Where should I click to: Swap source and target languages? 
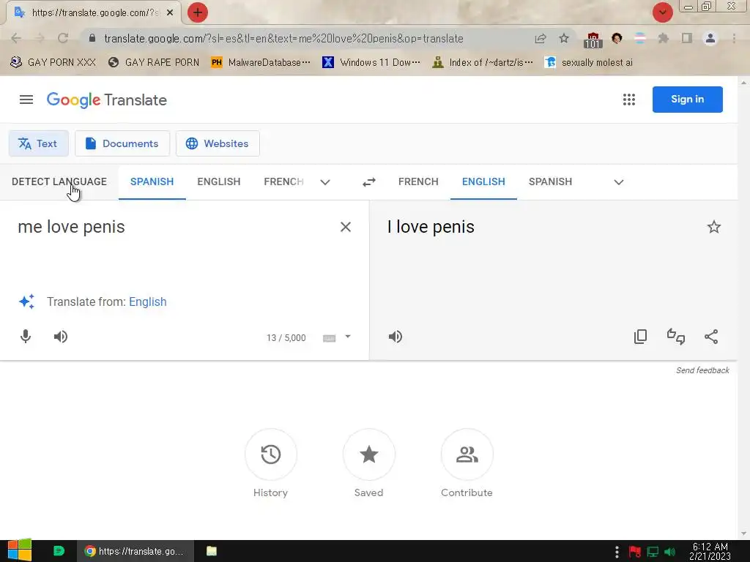pos(369,182)
